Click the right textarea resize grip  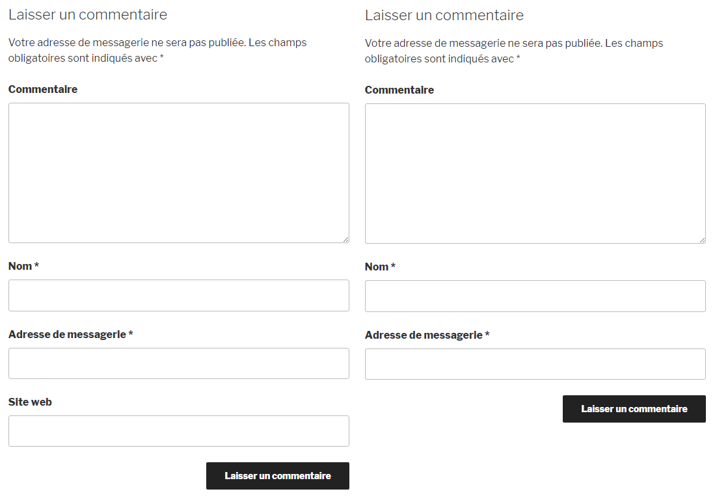(703, 240)
